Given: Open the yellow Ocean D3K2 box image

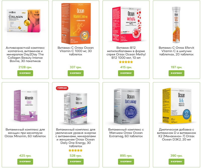Looking at the screenshot, I should click(177, 106).
